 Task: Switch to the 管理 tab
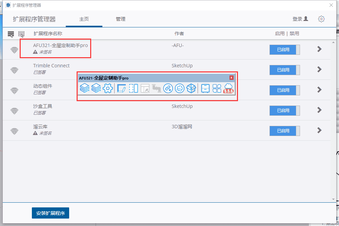click(x=121, y=19)
